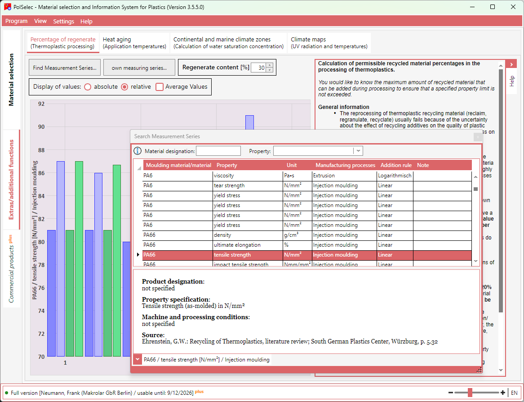Sort by Moulding material/material column header
Image resolution: width=524 pixels, height=402 pixels.
point(179,165)
